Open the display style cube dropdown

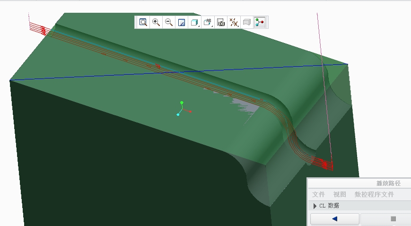(x=194, y=22)
